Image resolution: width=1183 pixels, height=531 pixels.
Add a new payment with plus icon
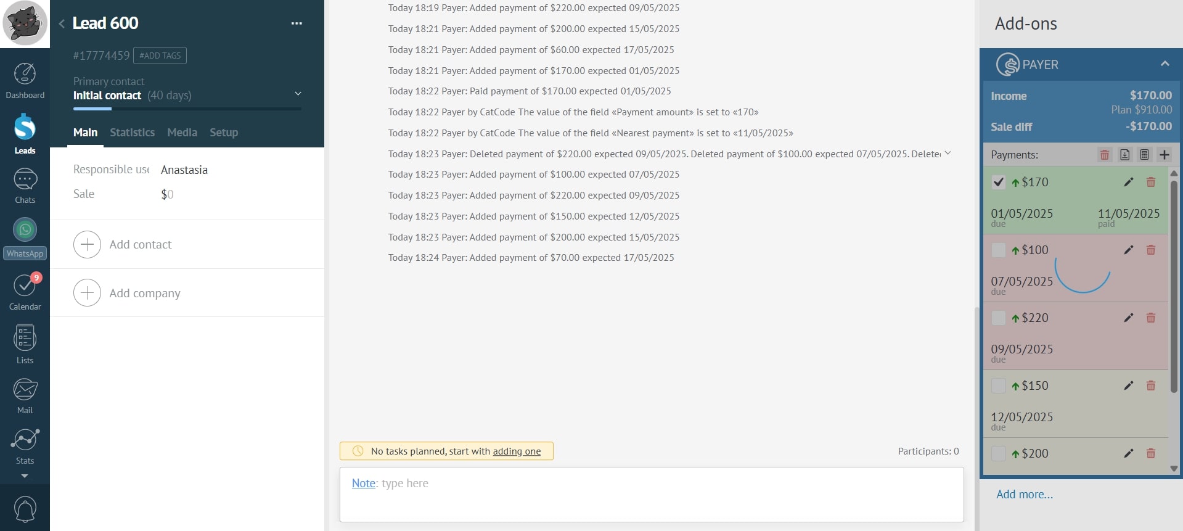point(1164,155)
